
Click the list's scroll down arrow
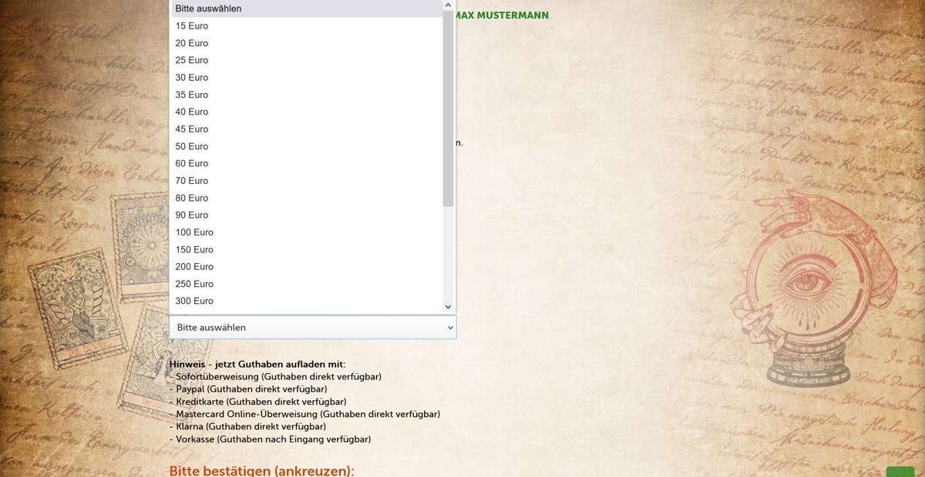click(448, 306)
